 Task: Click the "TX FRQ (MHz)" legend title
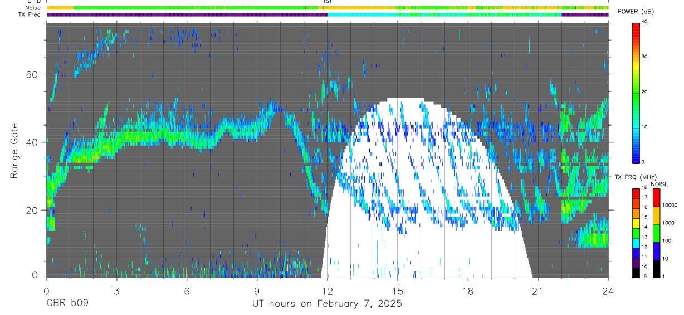[x=636, y=177]
